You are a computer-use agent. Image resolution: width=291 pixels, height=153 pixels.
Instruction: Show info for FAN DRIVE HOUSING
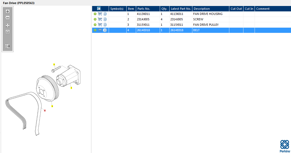coord(105,14)
